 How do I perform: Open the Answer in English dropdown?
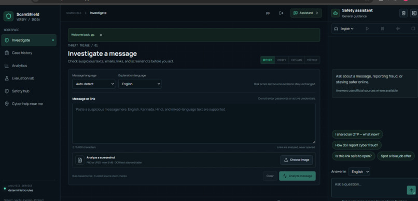pos(359,171)
